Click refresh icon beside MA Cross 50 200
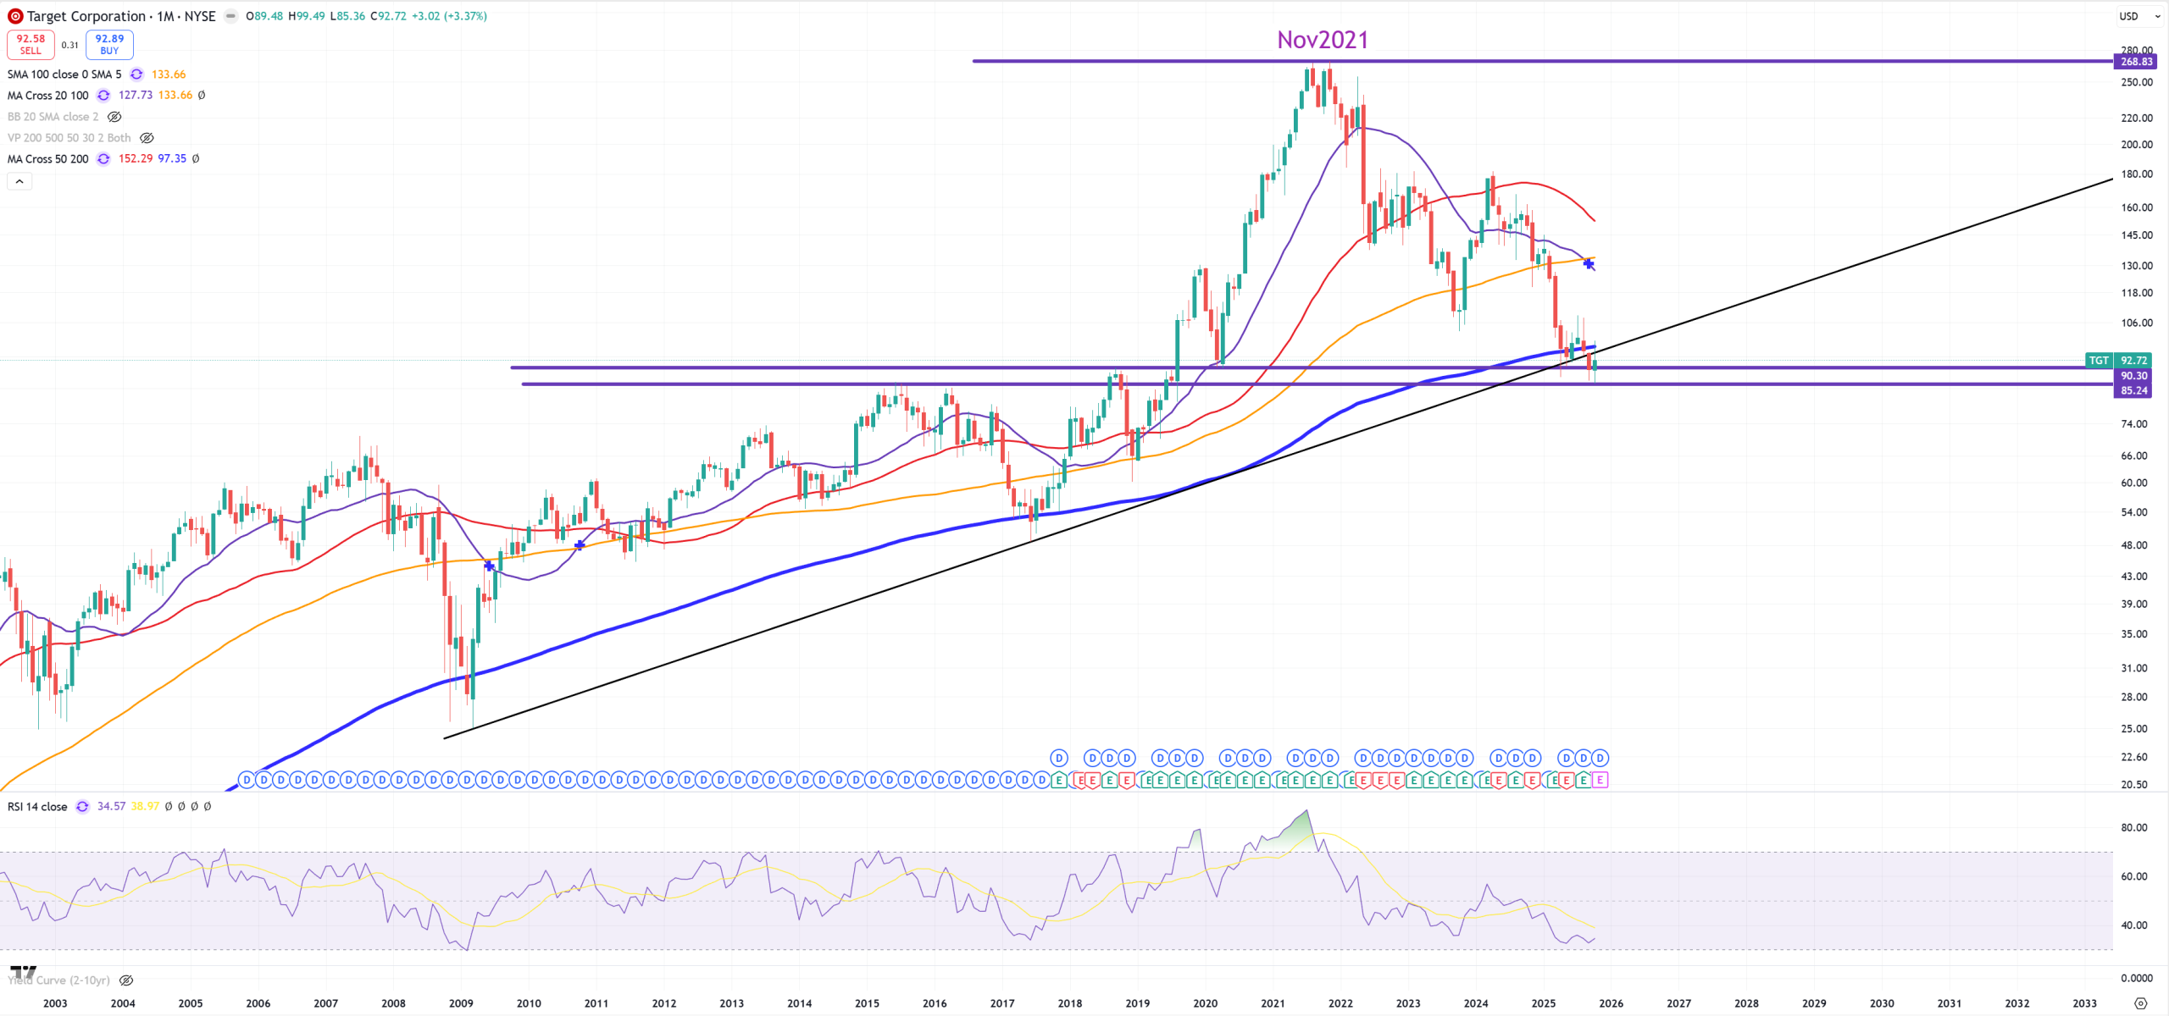 pyautogui.click(x=103, y=159)
